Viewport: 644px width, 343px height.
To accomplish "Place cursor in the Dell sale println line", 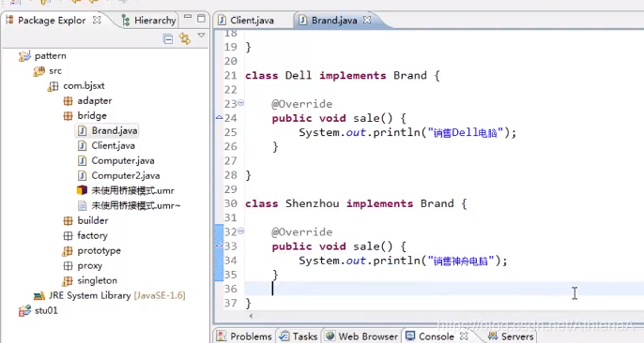I will [407, 133].
